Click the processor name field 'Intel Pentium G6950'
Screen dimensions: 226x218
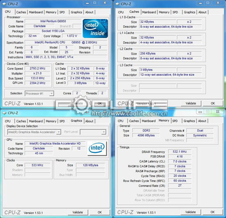pyautogui.click(x=53, y=21)
